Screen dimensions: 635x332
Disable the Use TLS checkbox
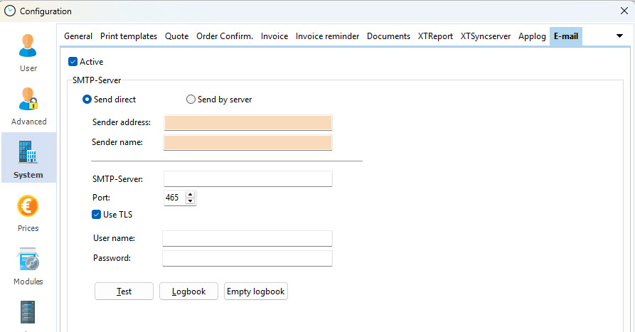pos(97,215)
